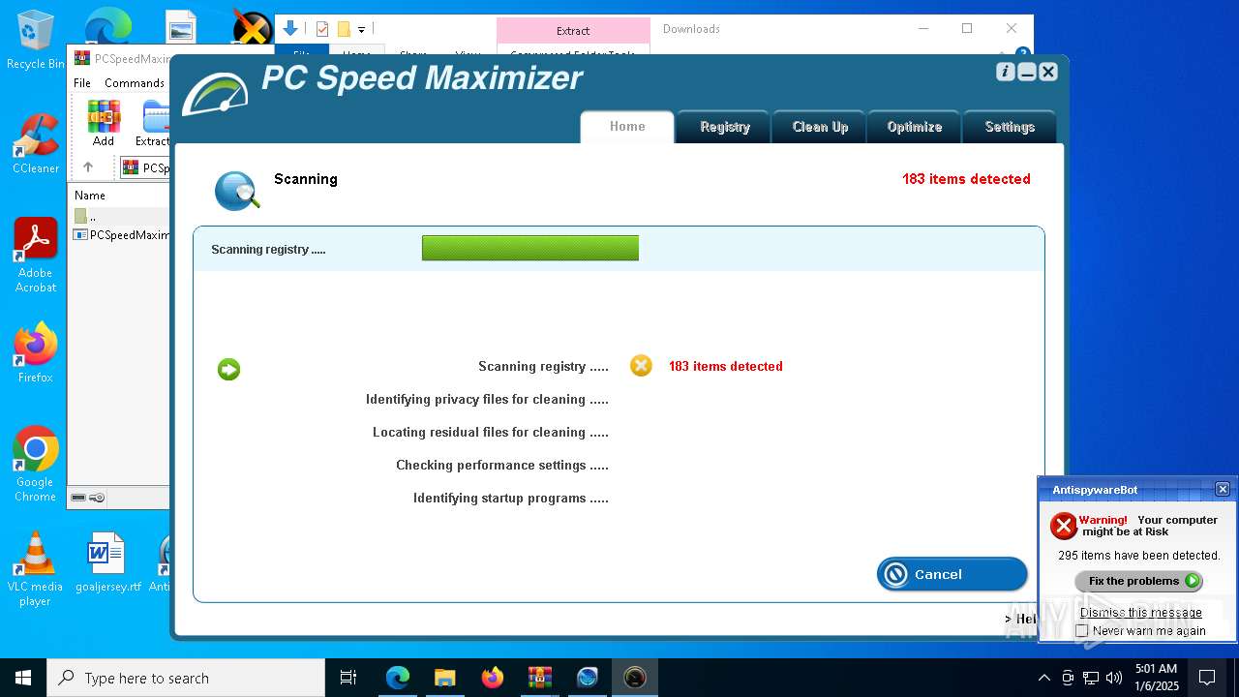Image resolution: width=1239 pixels, height=697 pixels.
Task: Open the Settings tab
Action: click(1010, 127)
